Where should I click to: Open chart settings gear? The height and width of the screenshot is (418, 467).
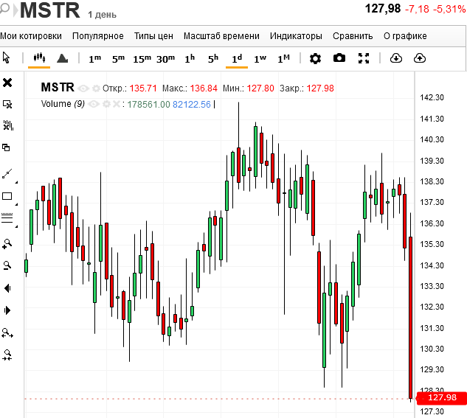[x=315, y=58]
